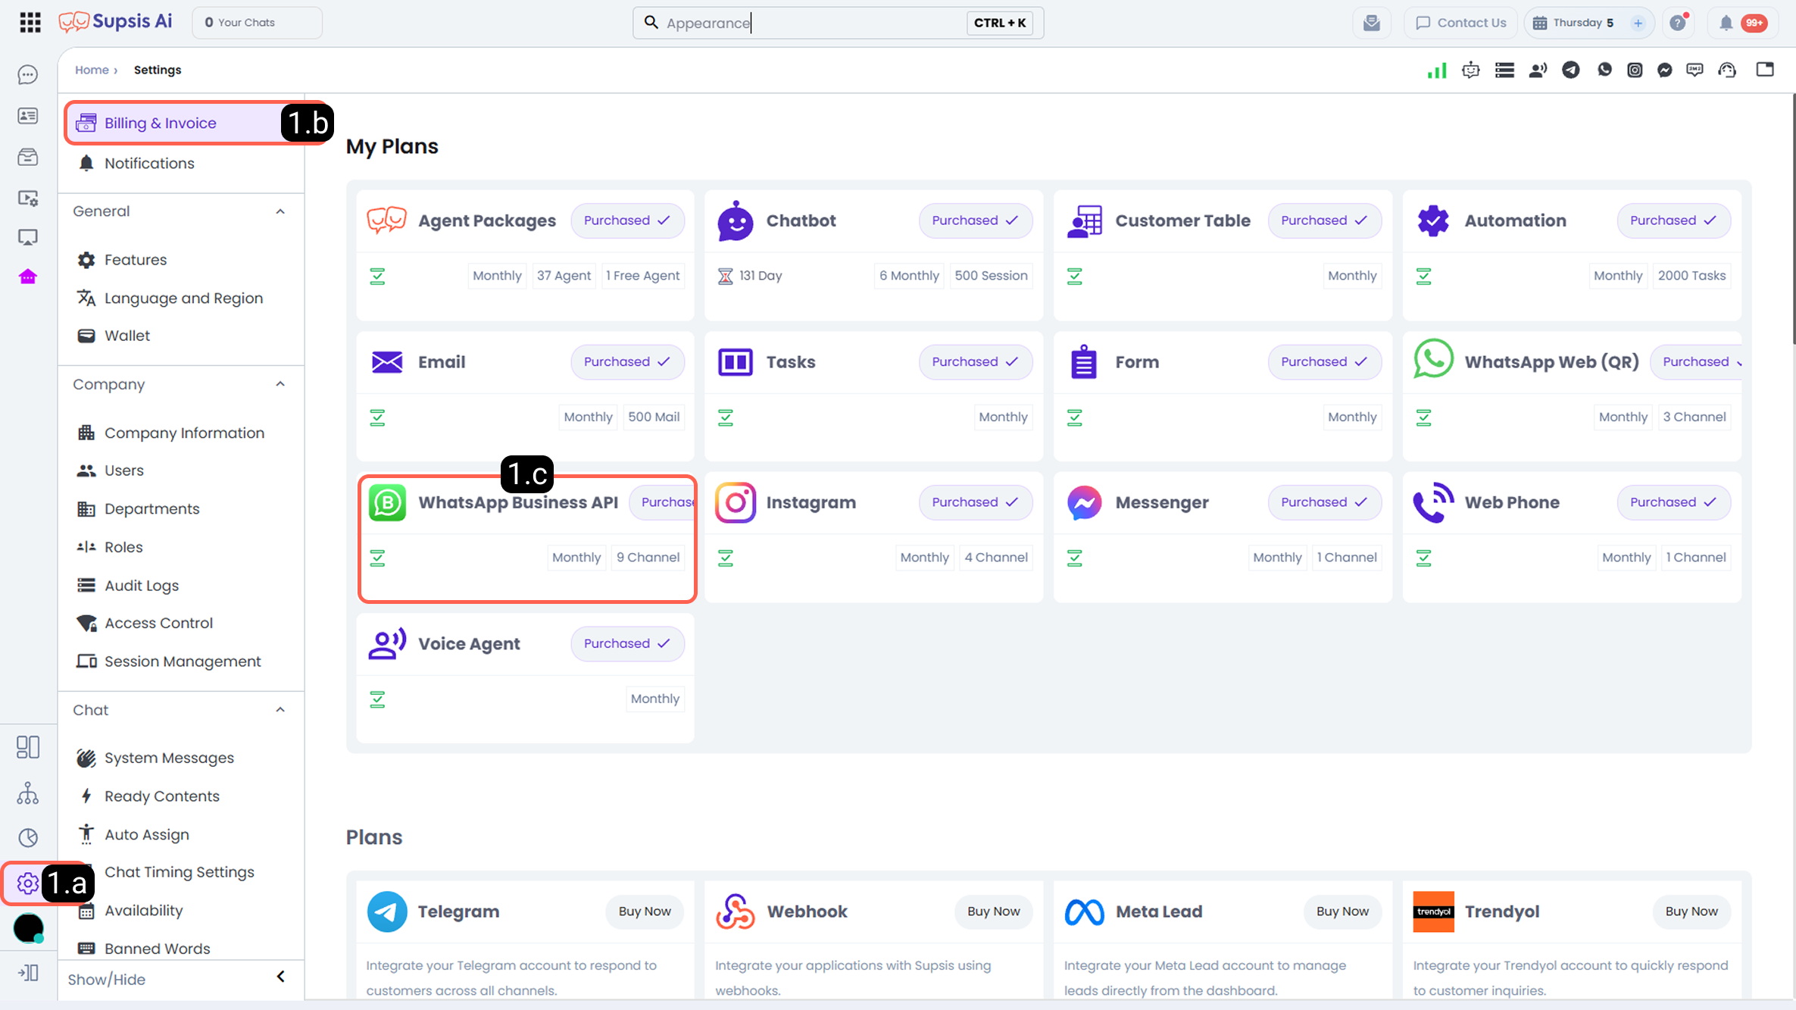Viewport: 1796px width, 1010px height.
Task: Open Notifications settings
Action: (x=149, y=164)
